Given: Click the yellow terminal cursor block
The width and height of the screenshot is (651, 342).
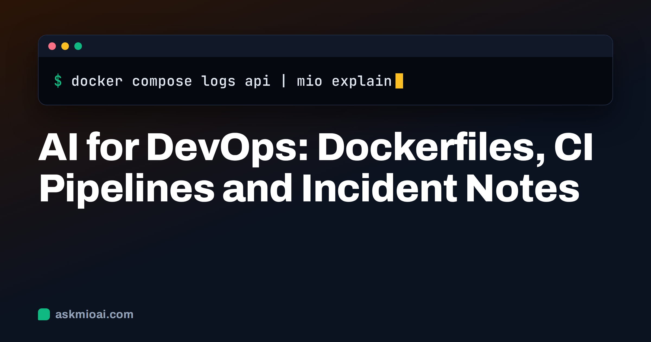Looking at the screenshot, I should 399,81.
